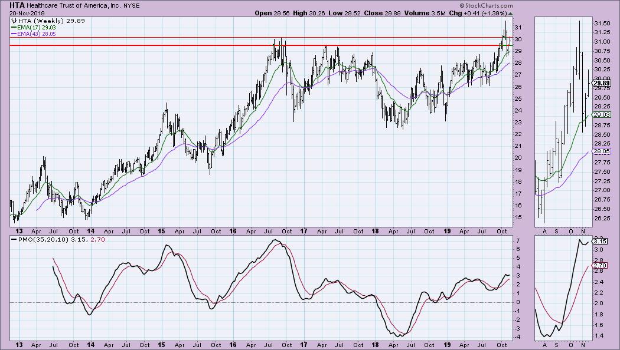The image size is (620, 350).
Task: Click the Open 29.56 value
Action: (272, 13)
